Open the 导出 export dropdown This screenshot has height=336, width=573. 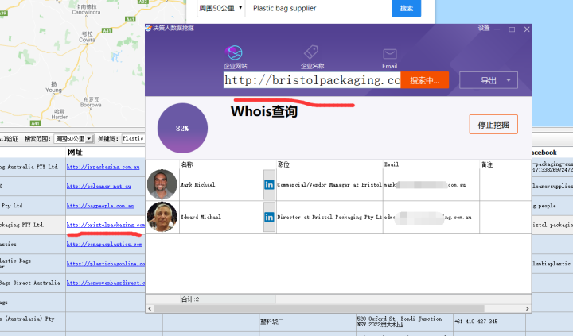(489, 80)
